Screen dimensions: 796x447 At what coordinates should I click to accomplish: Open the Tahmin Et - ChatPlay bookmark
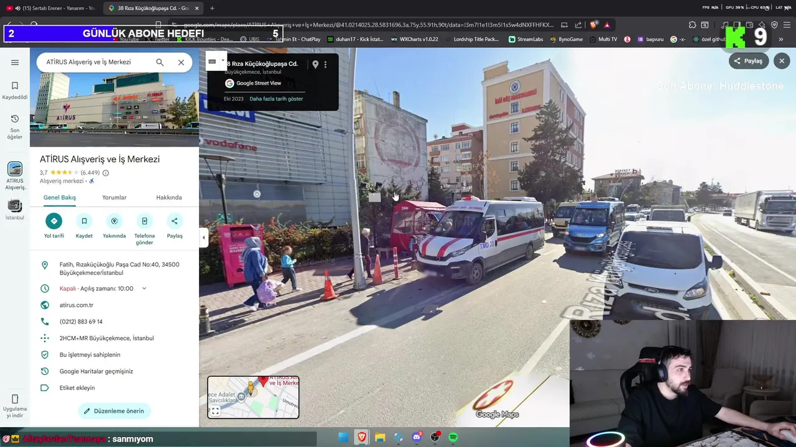(294, 39)
